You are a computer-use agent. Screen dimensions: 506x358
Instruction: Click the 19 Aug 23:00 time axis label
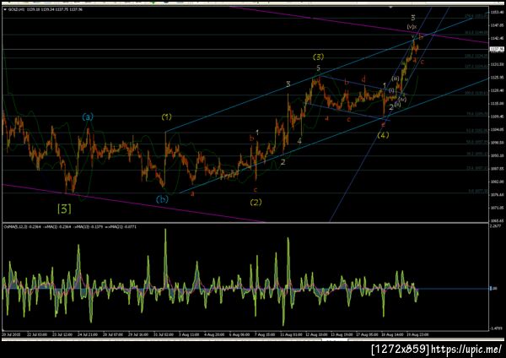pyautogui.click(x=417, y=334)
